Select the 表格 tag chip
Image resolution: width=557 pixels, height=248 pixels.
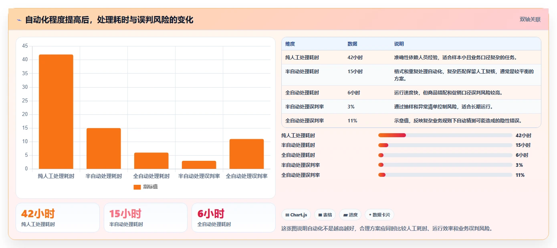click(x=325, y=215)
